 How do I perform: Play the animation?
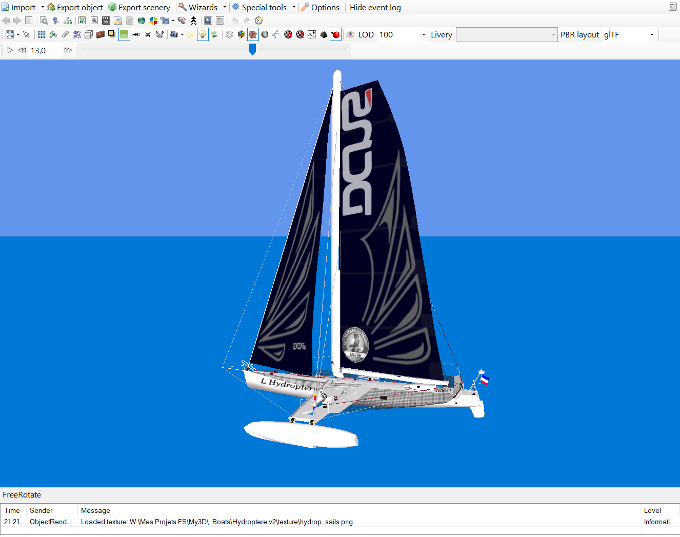pyautogui.click(x=10, y=50)
